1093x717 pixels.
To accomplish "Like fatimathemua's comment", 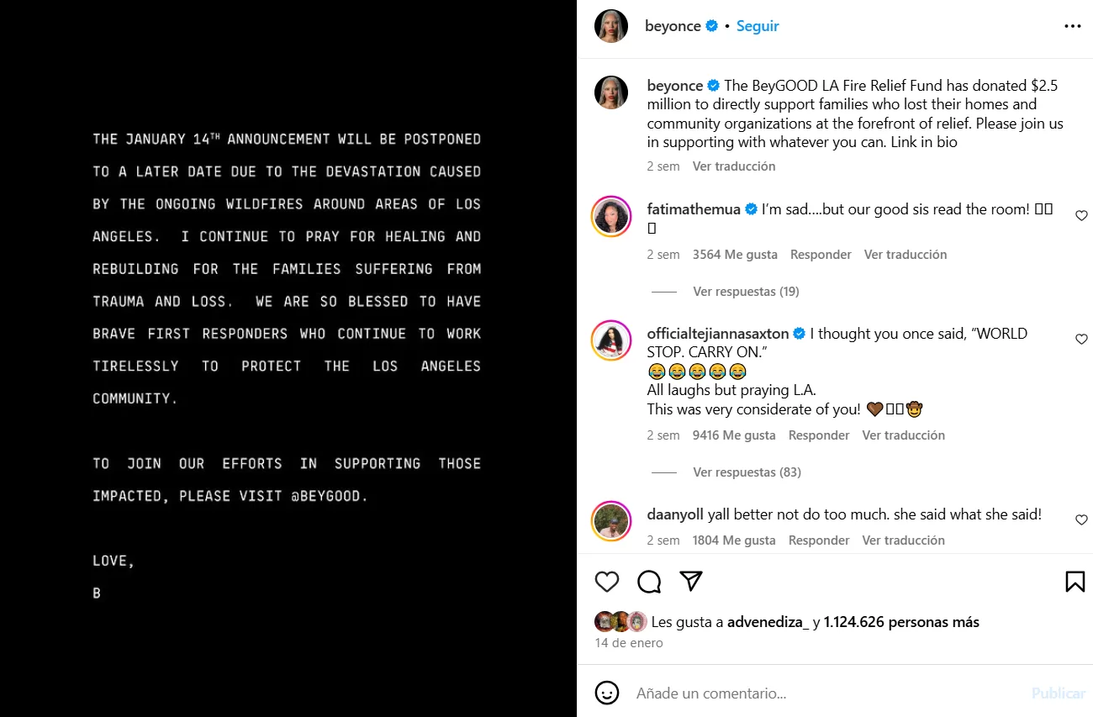I will tap(1081, 216).
